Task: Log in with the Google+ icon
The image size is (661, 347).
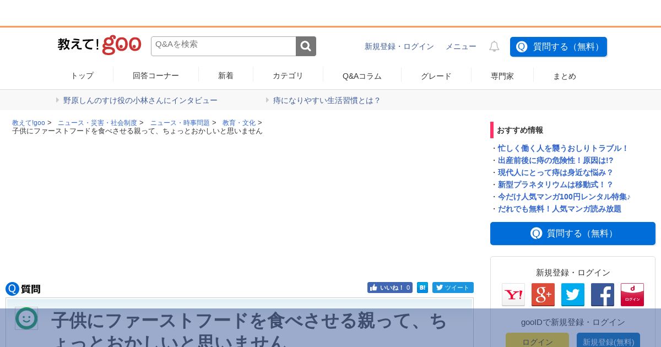Action: point(543,295)
